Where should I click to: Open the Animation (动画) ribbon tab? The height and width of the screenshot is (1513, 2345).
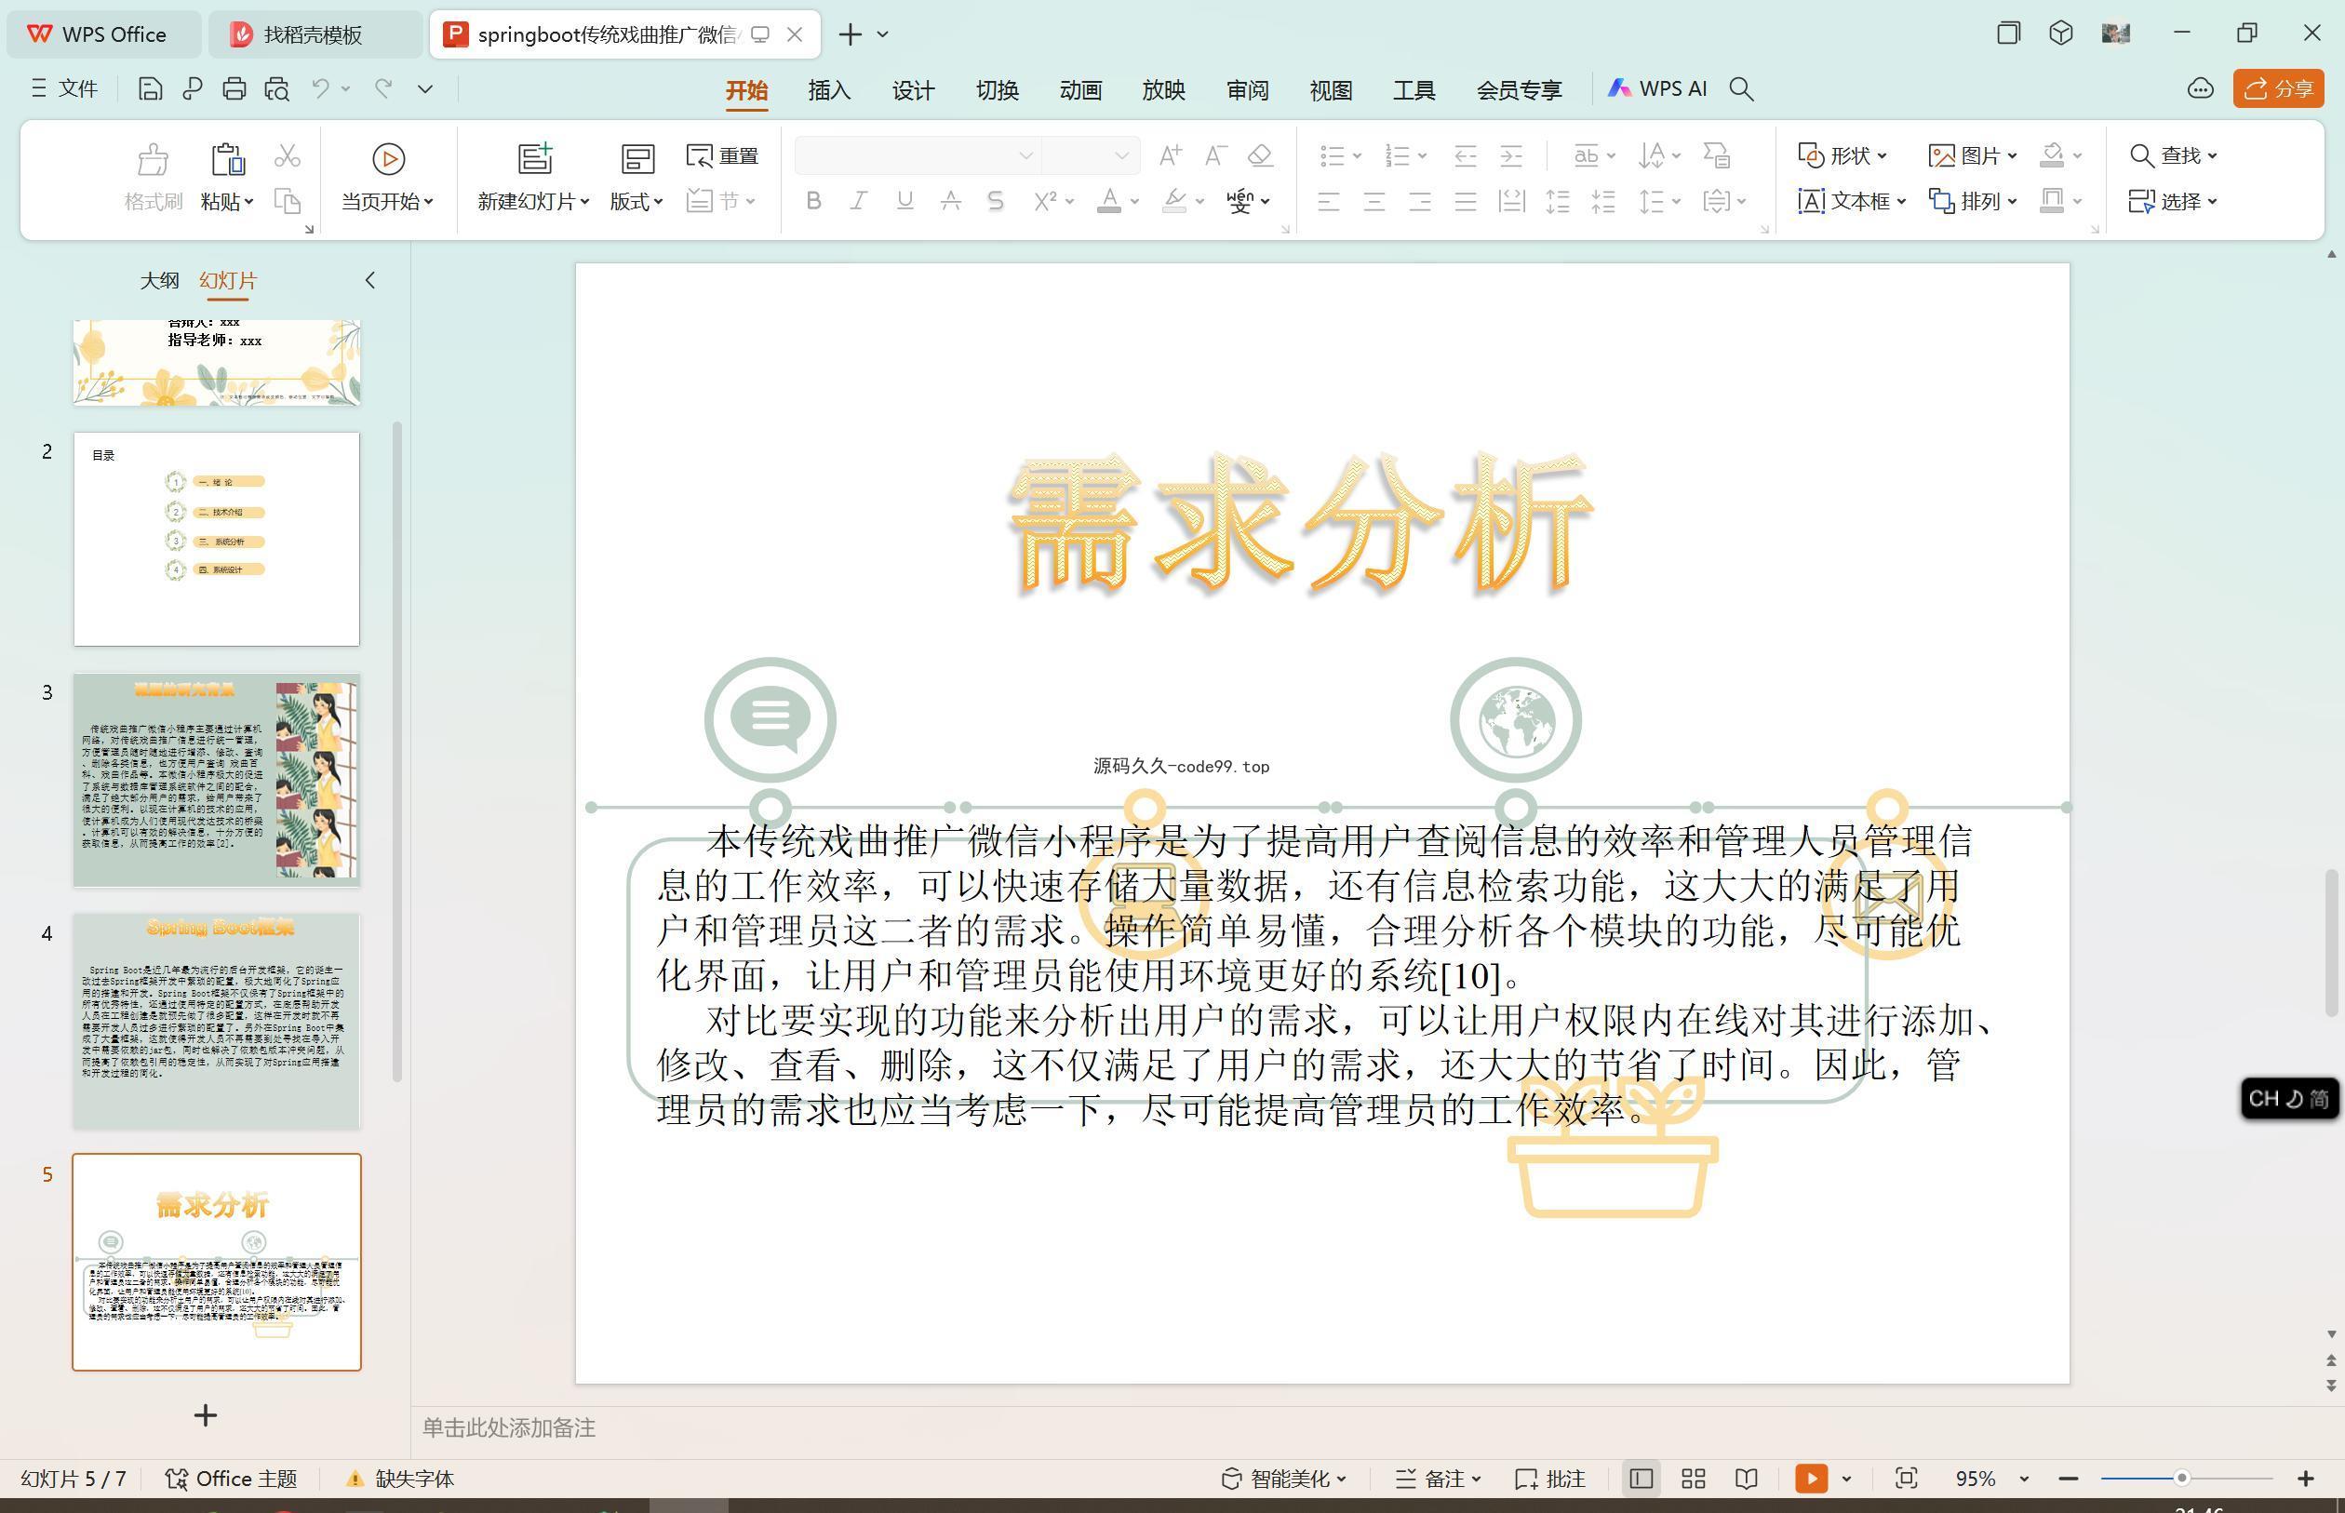click(x=1080, y=90)
